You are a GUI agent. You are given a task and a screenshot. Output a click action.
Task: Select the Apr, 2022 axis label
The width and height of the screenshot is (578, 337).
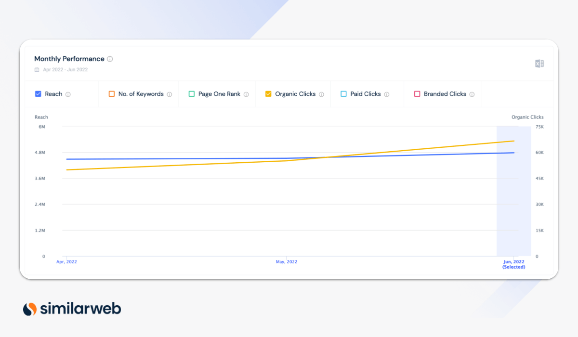pos(66,261)
